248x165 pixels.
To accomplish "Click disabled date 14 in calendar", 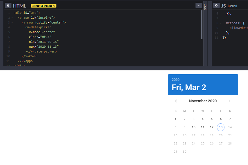I will point(230,127).
